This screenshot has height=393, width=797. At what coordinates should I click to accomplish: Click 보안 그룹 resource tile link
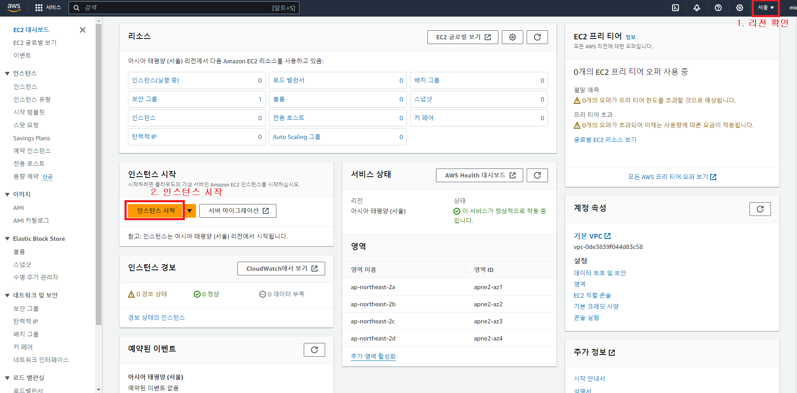coord(145,99)
